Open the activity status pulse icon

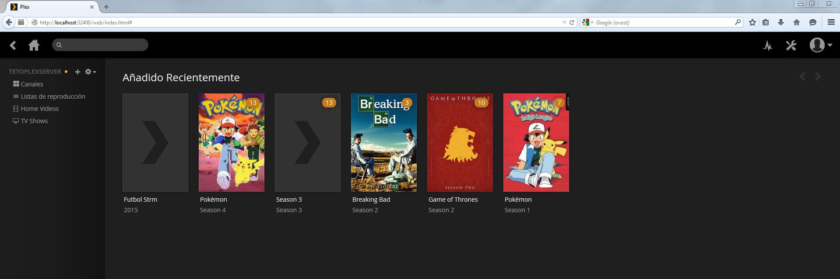(768, 45)
